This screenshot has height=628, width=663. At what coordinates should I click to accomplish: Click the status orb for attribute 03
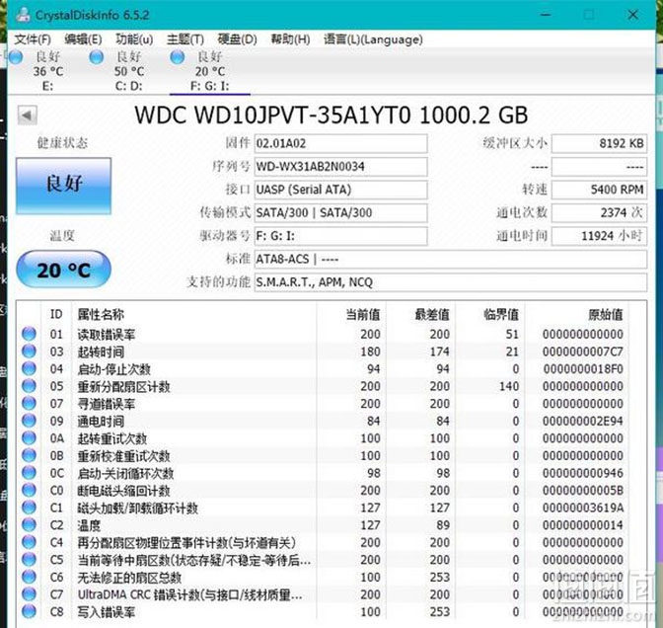29,352
